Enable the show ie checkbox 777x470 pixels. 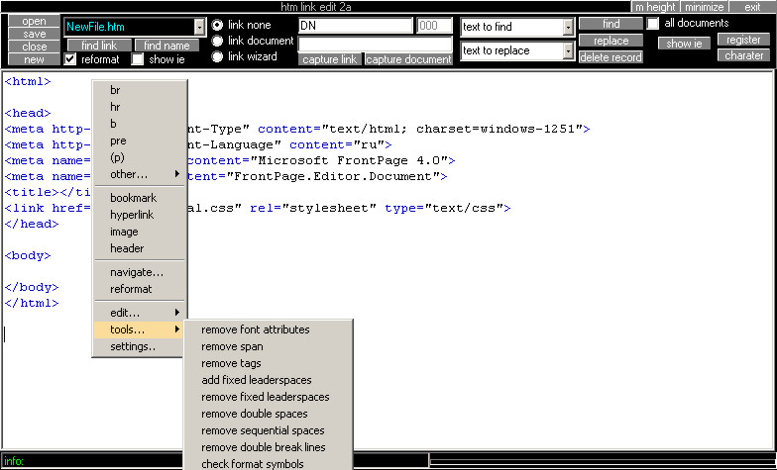point(137,59)
